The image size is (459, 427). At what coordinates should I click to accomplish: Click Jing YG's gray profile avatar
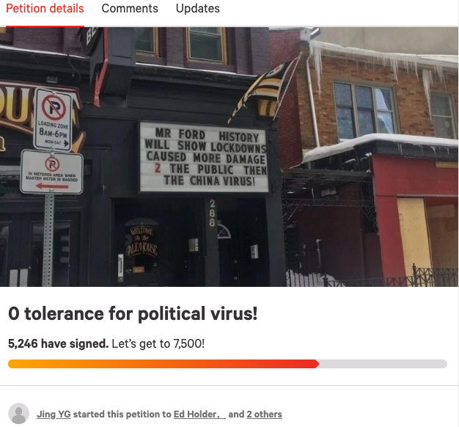(18, 414)
